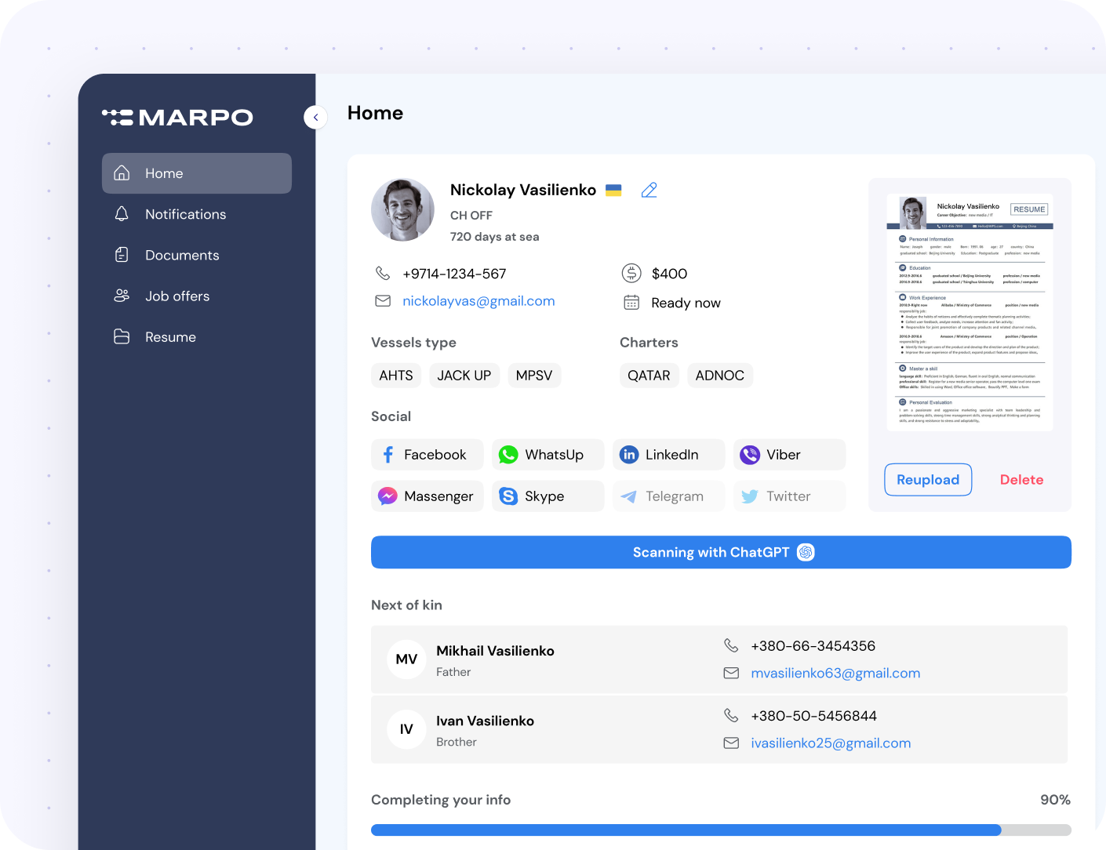Click the Reupload resume button
The width and height of the screenshot is (1106, 850).
point(928,480)
